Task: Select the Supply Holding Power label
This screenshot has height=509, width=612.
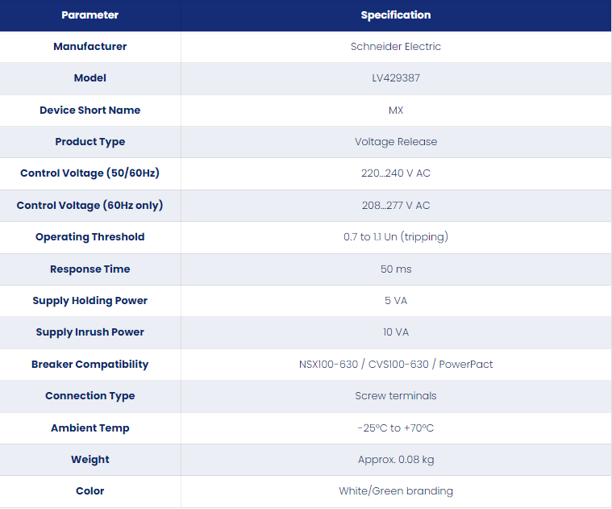Action: [90, 301]
